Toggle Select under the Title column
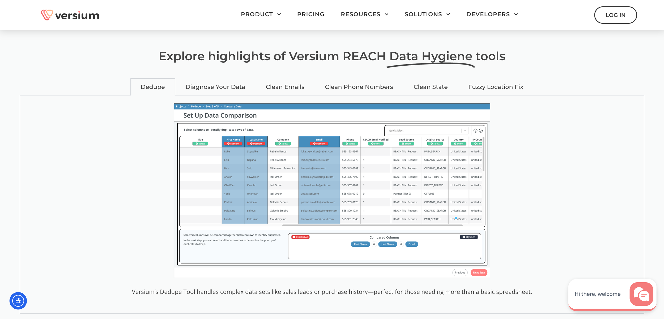The width and height of the screenshot is (664, 319). (x=200, y=144)
